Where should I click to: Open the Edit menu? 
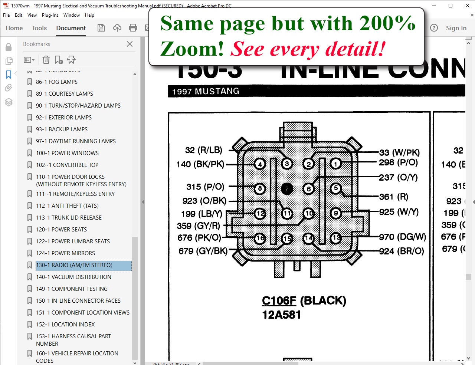coord(19,15)
